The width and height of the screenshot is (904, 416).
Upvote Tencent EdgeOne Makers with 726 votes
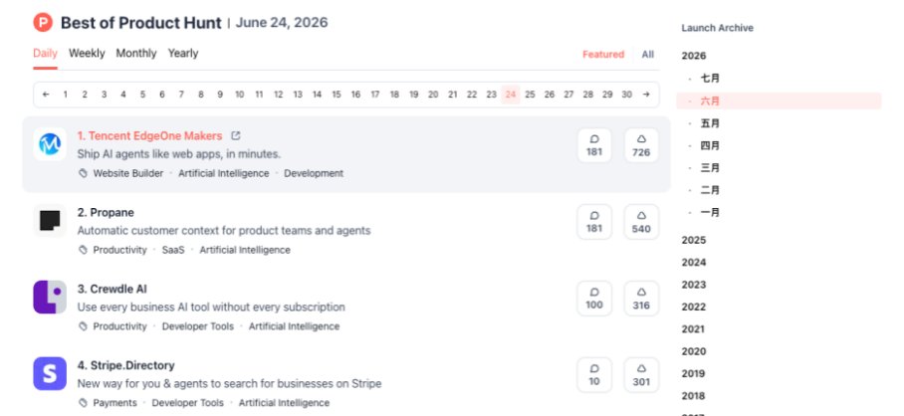641,145
